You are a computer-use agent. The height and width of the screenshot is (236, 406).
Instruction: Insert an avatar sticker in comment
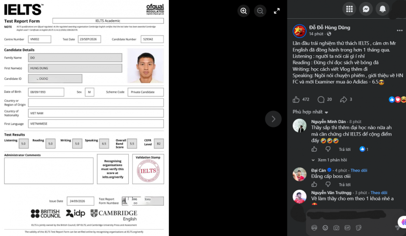point(314,228)
